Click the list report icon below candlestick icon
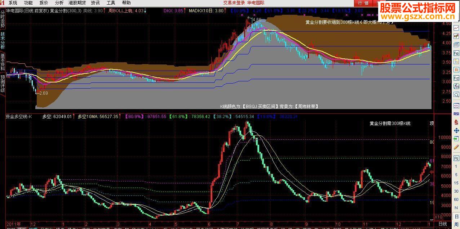Viewport: 460px width, 229px height. point(456,44)
